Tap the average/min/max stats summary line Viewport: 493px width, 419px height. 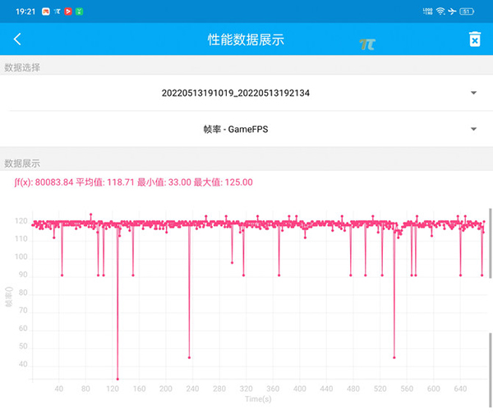tap(133, 182)
